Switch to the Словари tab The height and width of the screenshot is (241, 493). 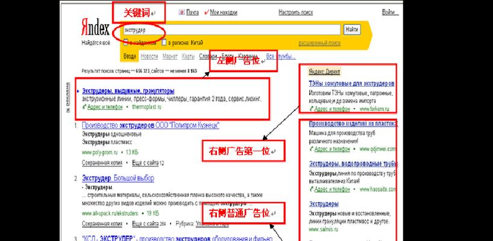coord(208,57)
